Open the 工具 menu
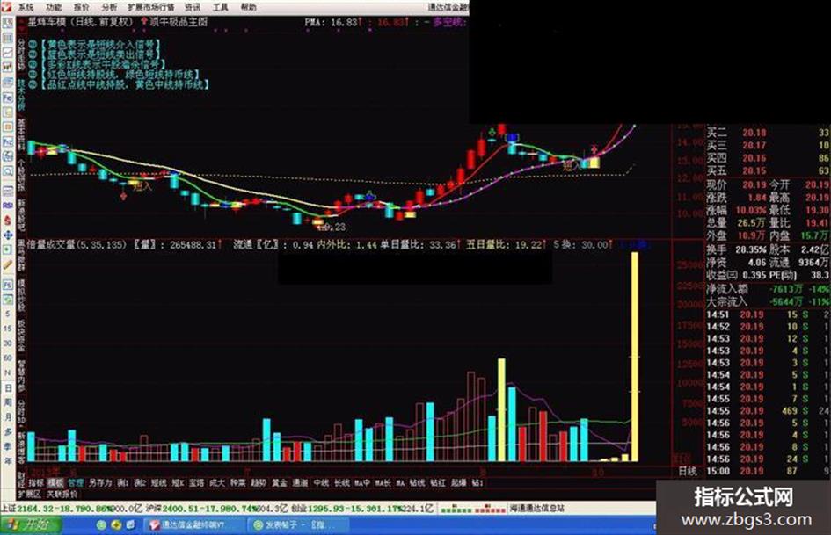 pyautogui.click(x=220, y=7)
